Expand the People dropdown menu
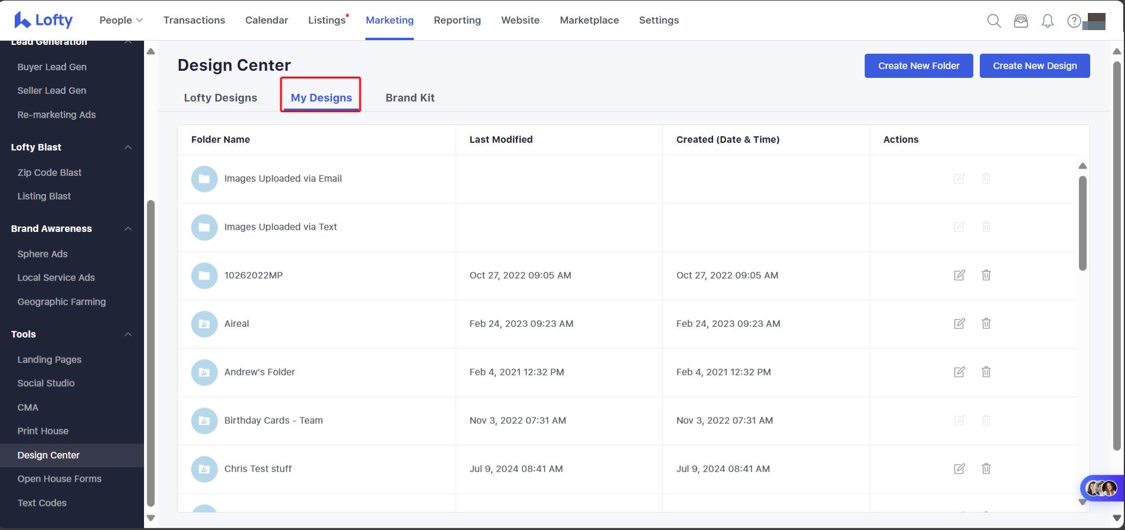This screenshot has width=1125, height=530. tap(121, 20)
